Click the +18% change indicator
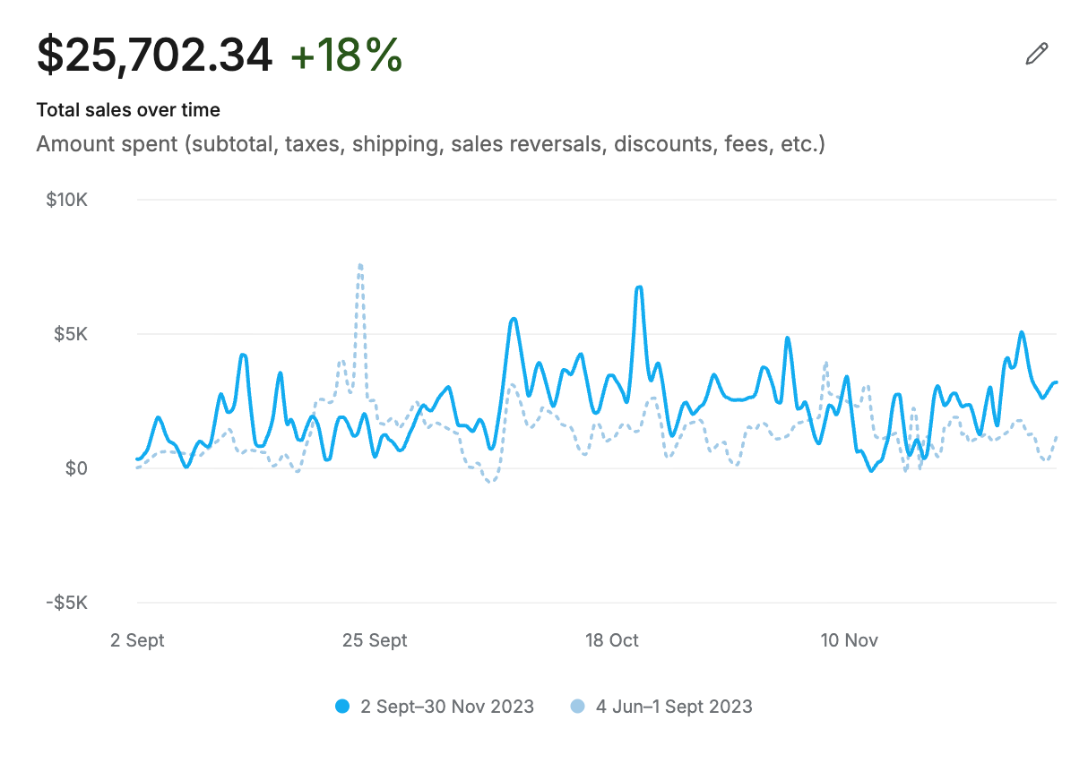Screen dimensions: 1088x763 point(347,56)
